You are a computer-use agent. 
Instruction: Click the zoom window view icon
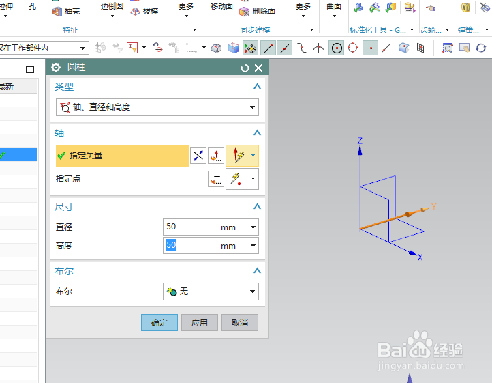[448, 48]
